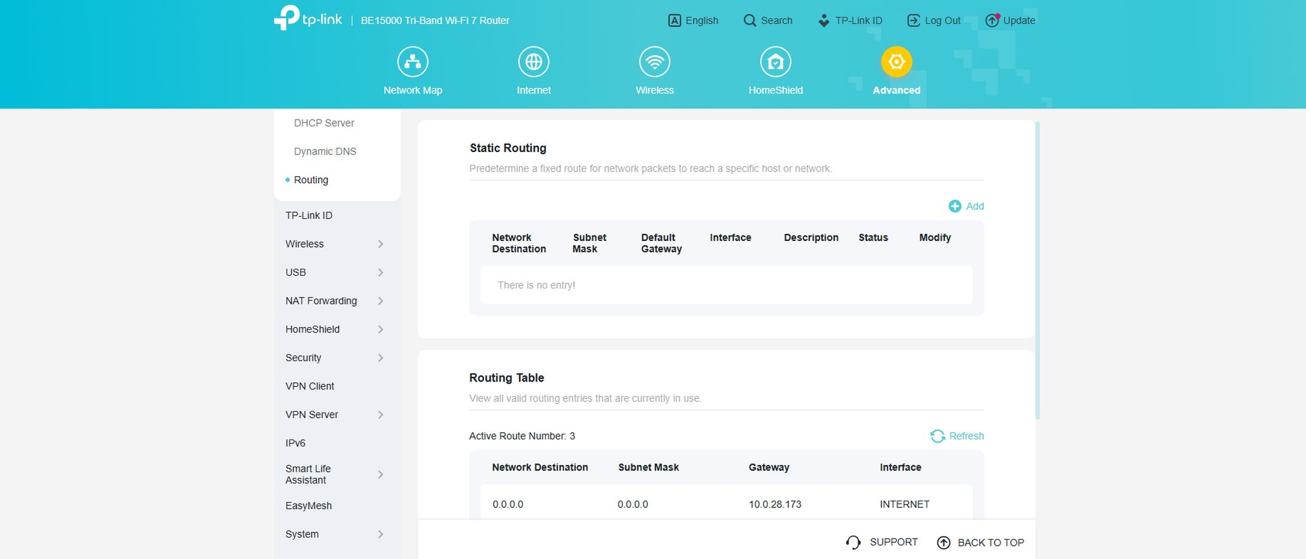The width and height of the screenshot is (1306, 559).
Task: Select Dynamic DNS in sidebar
Action: [x=325, y=151]
